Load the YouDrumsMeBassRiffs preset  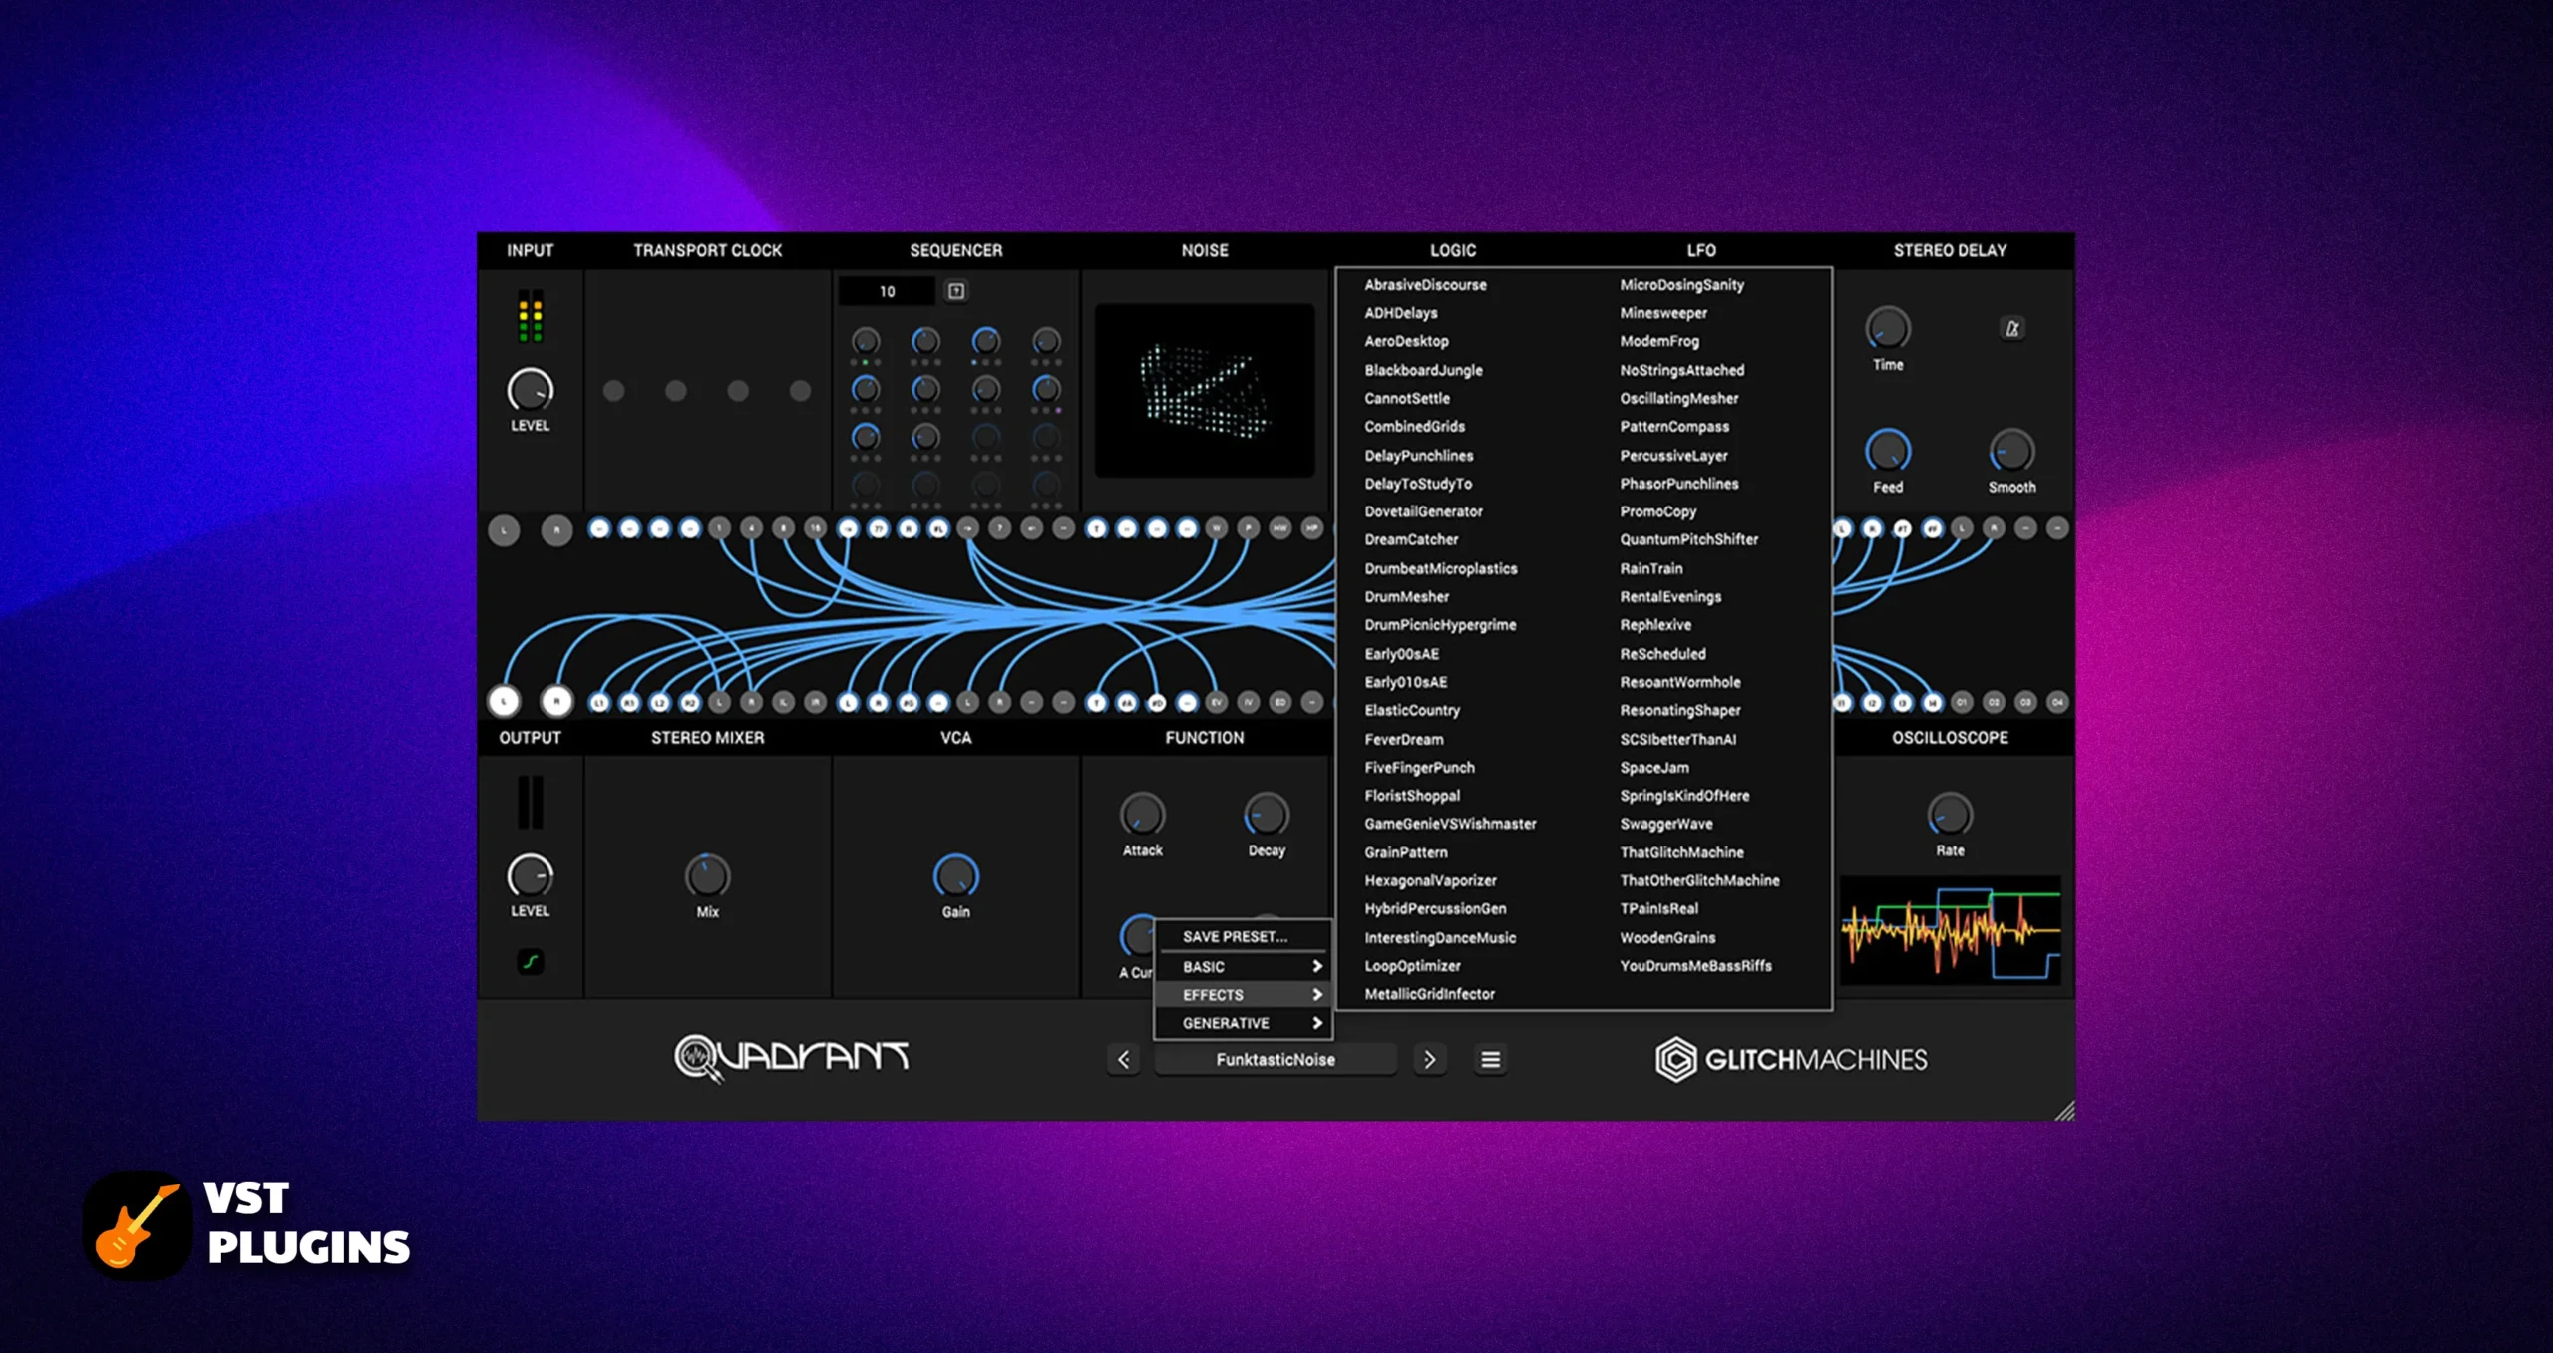(1695, 966)
